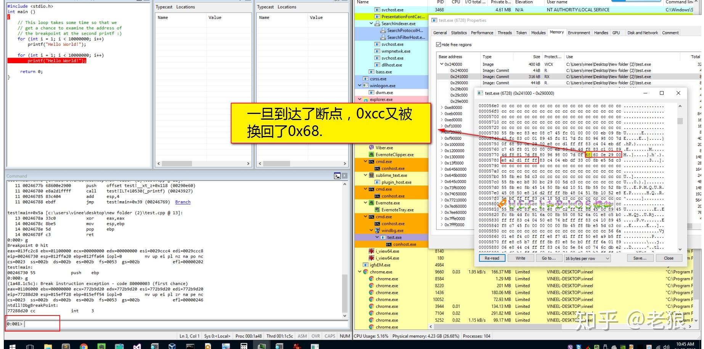The height and width of the screenshot is (349, 704).
Task: Open the 16 bytes per row dropdown
Action: [587, 258]
